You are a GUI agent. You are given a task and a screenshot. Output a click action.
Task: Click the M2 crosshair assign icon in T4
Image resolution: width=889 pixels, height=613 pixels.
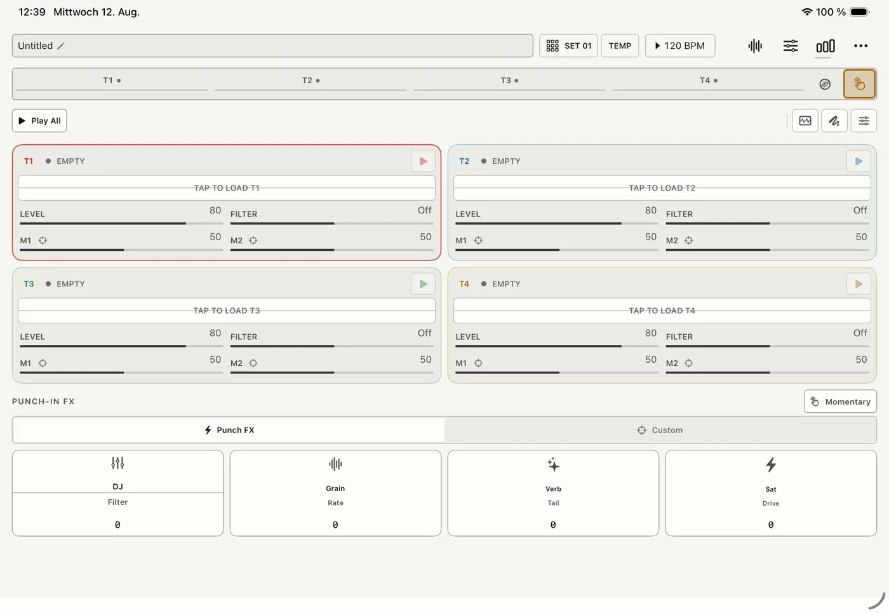[x=689, y=363]
